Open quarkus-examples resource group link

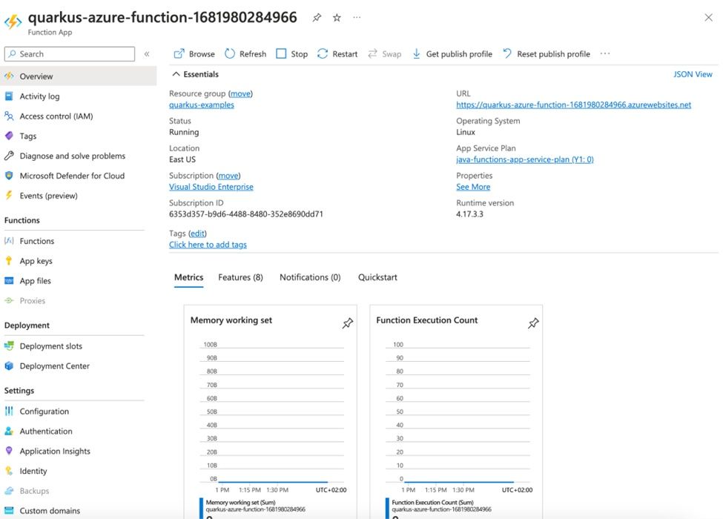[202, 105]
